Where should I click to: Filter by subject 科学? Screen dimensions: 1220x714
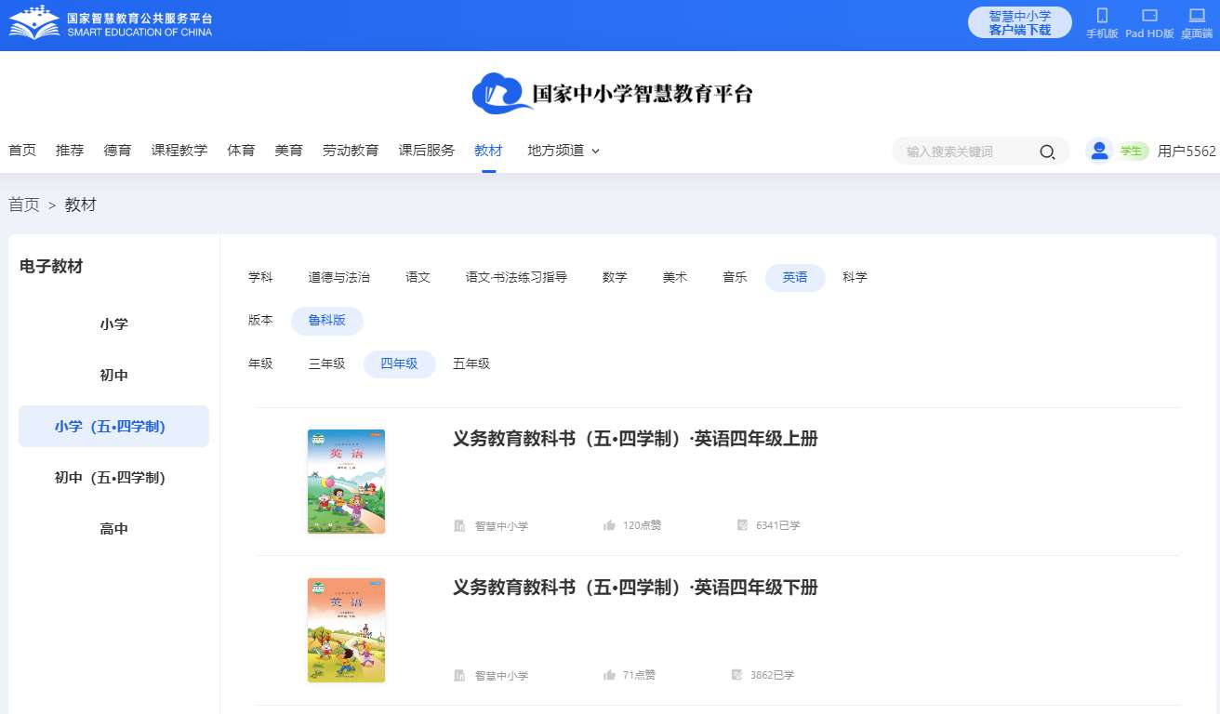click(x=855, y=277)
